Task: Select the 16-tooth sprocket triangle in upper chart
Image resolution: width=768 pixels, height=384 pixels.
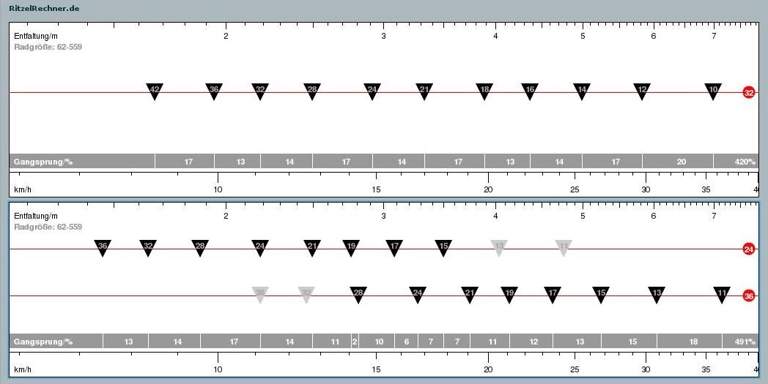Action: [530, 90]
